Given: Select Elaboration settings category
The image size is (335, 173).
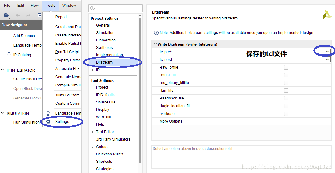Looking at the screenshot, I should point(106,40).
